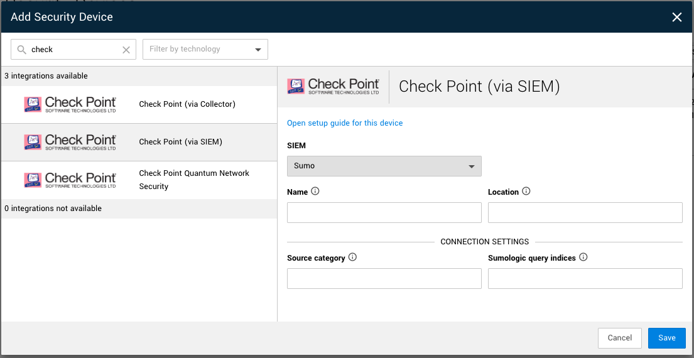
Task: Show the info tooltip next to Source category
Action: pos(352,257)
